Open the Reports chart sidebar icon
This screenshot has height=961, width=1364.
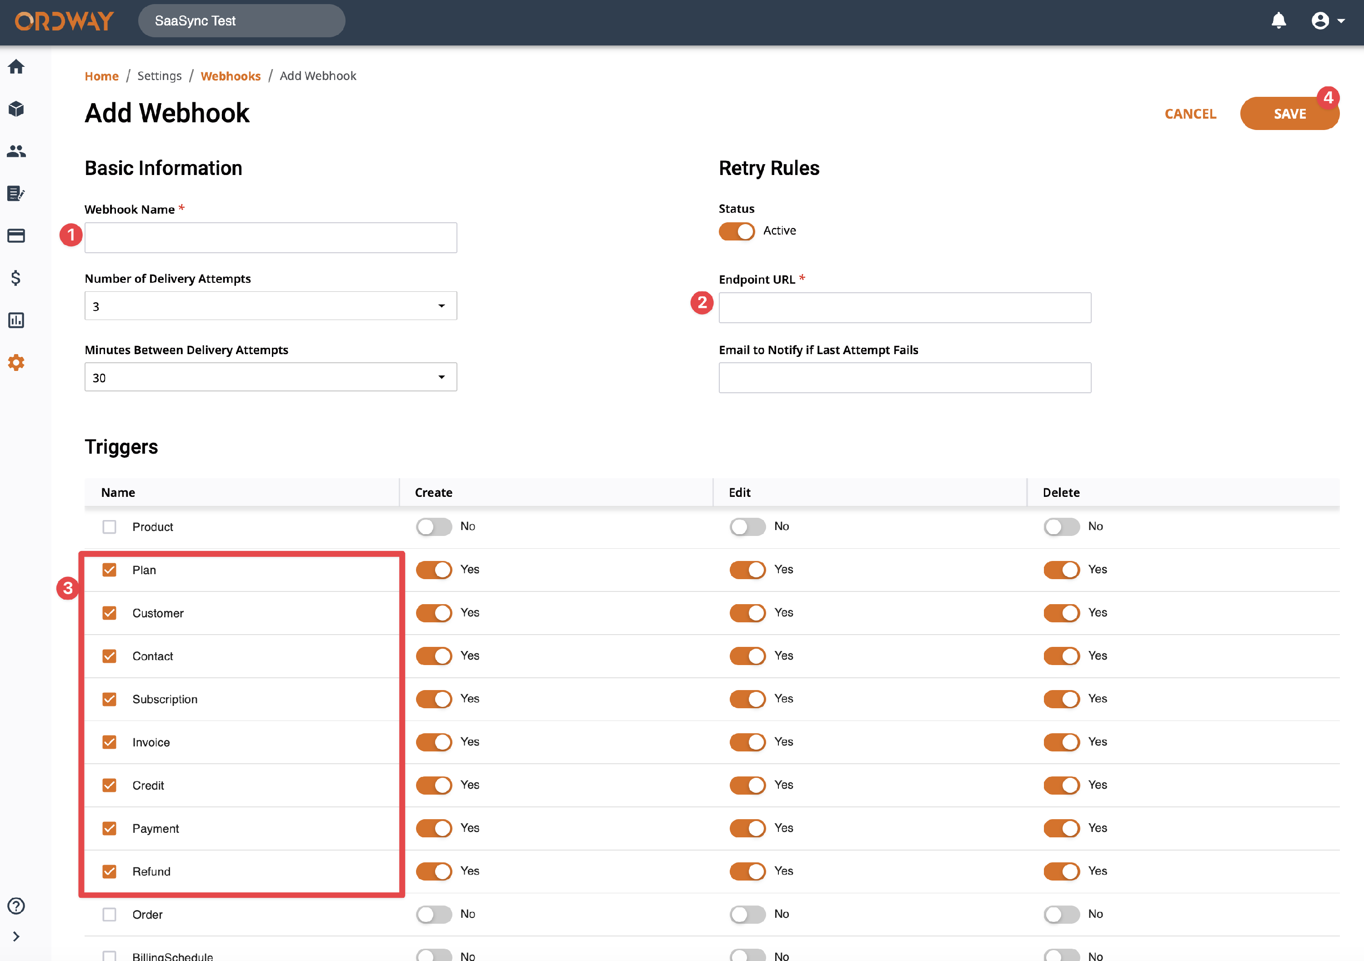coord(16,320)
